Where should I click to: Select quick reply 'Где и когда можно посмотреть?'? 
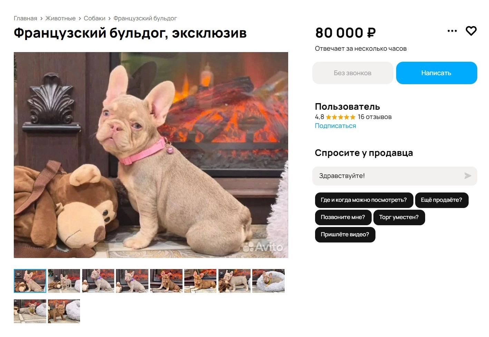(364, 200)
